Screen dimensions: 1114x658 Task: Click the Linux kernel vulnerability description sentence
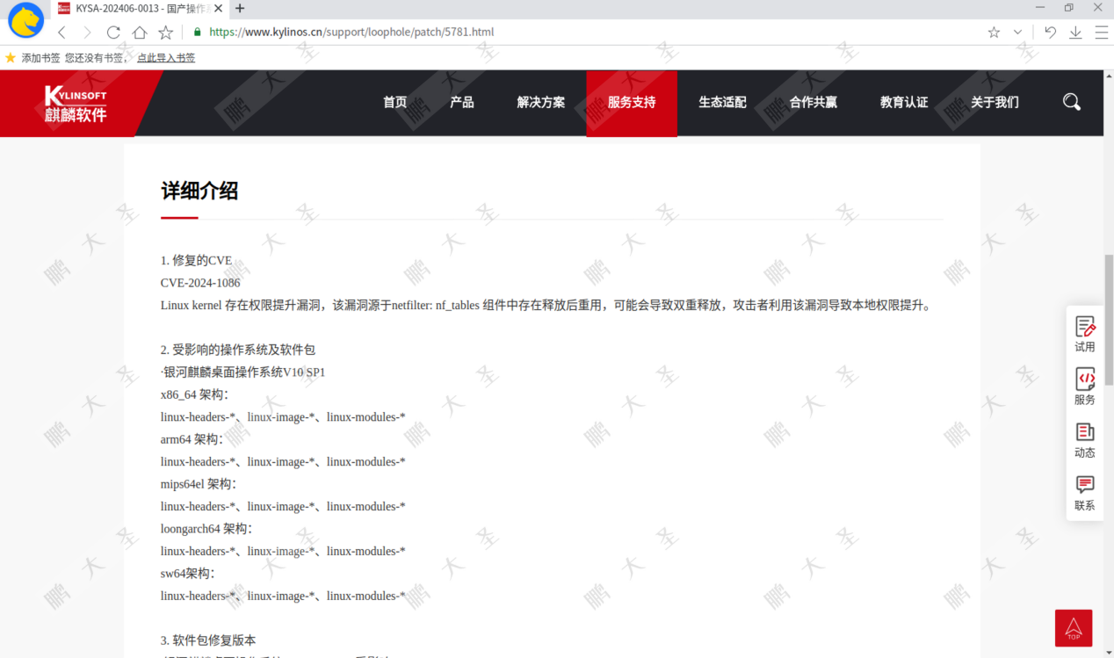point(546,306)
